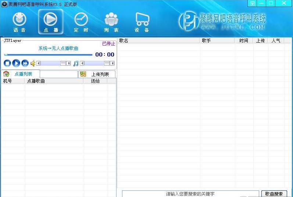Open the 设备 (Device) toolbar icon

tap(142, 22)
